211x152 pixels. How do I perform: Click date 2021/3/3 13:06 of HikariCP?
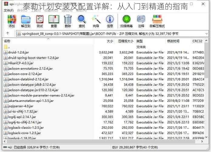[x=178, y=63]
